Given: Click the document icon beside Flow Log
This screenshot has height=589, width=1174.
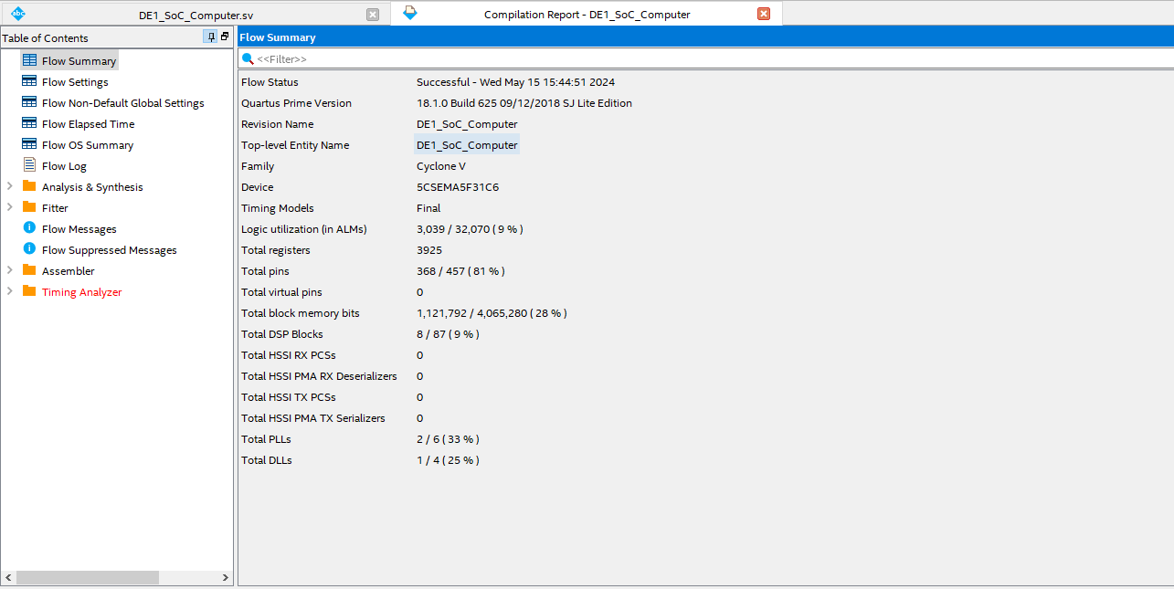Looking at the screenshot, I should pos(29,165).
